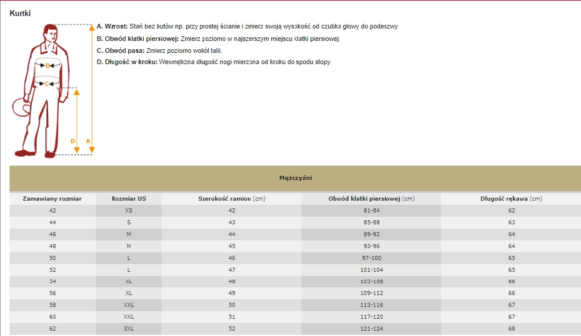Click the 'Rozmiar US' column header

click(128, 199)
